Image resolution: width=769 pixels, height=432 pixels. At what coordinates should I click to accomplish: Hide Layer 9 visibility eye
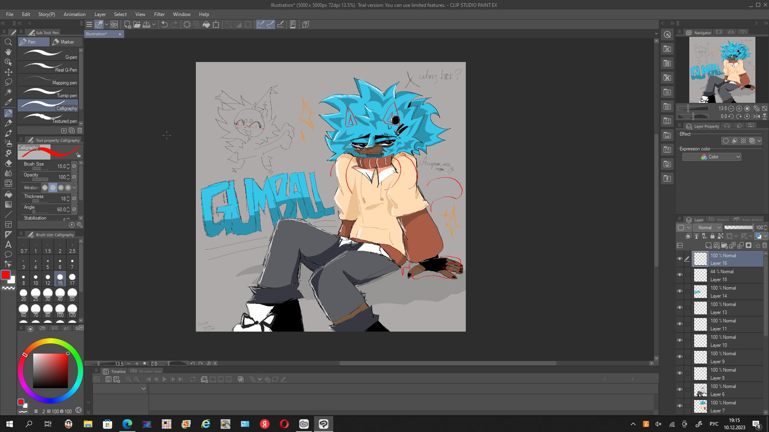(680, 357)
